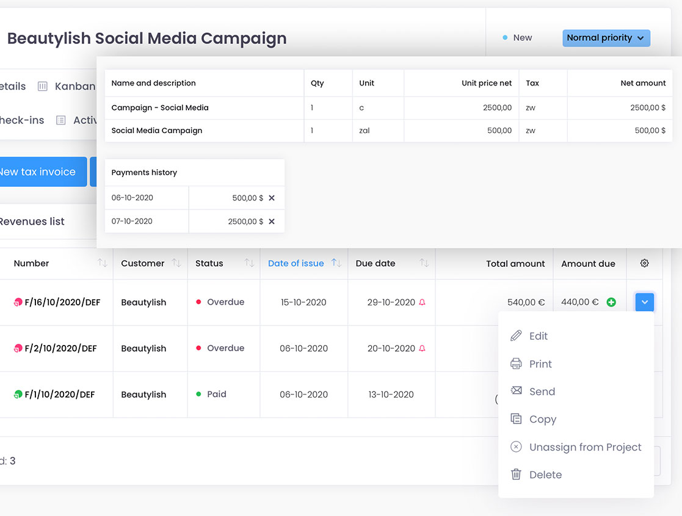Click the Campaign - Social Media line item
This screenshot has width=682, height=516.
pyautogui.click(x=159, y=107)
